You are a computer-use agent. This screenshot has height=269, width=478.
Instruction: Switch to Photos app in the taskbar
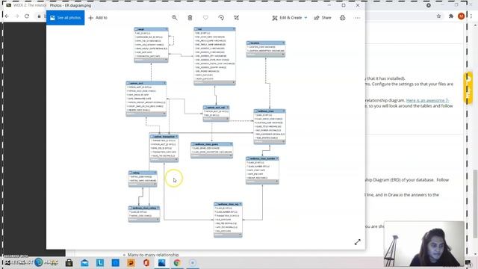161,262
